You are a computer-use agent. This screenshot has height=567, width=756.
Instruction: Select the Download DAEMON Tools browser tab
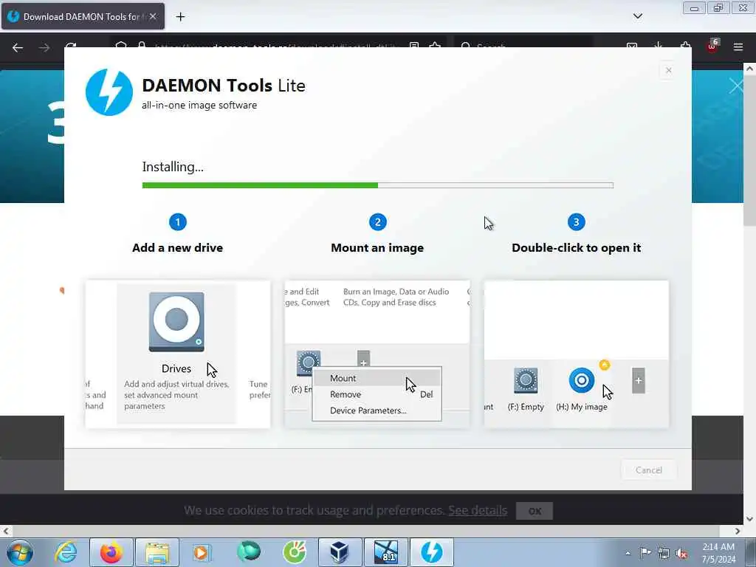coord(83,16)
